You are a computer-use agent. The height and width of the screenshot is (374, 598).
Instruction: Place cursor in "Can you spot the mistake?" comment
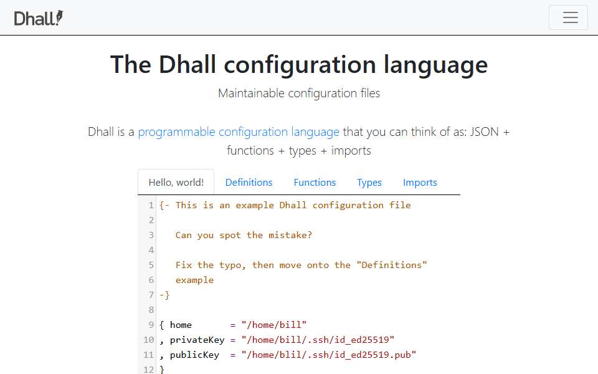244,235
